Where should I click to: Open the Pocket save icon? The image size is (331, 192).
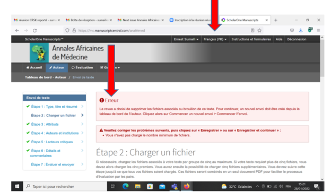pos(292,30)
